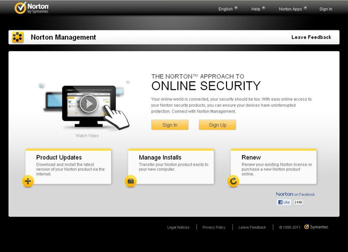
Task: Click the Watch Video link
Action: 87,136
